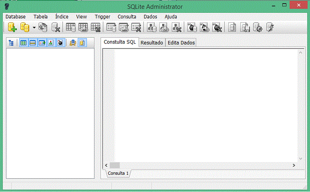Click the new query document icon
The height and width of the screenshot is (192, 310).
click(x=232, y=27)
